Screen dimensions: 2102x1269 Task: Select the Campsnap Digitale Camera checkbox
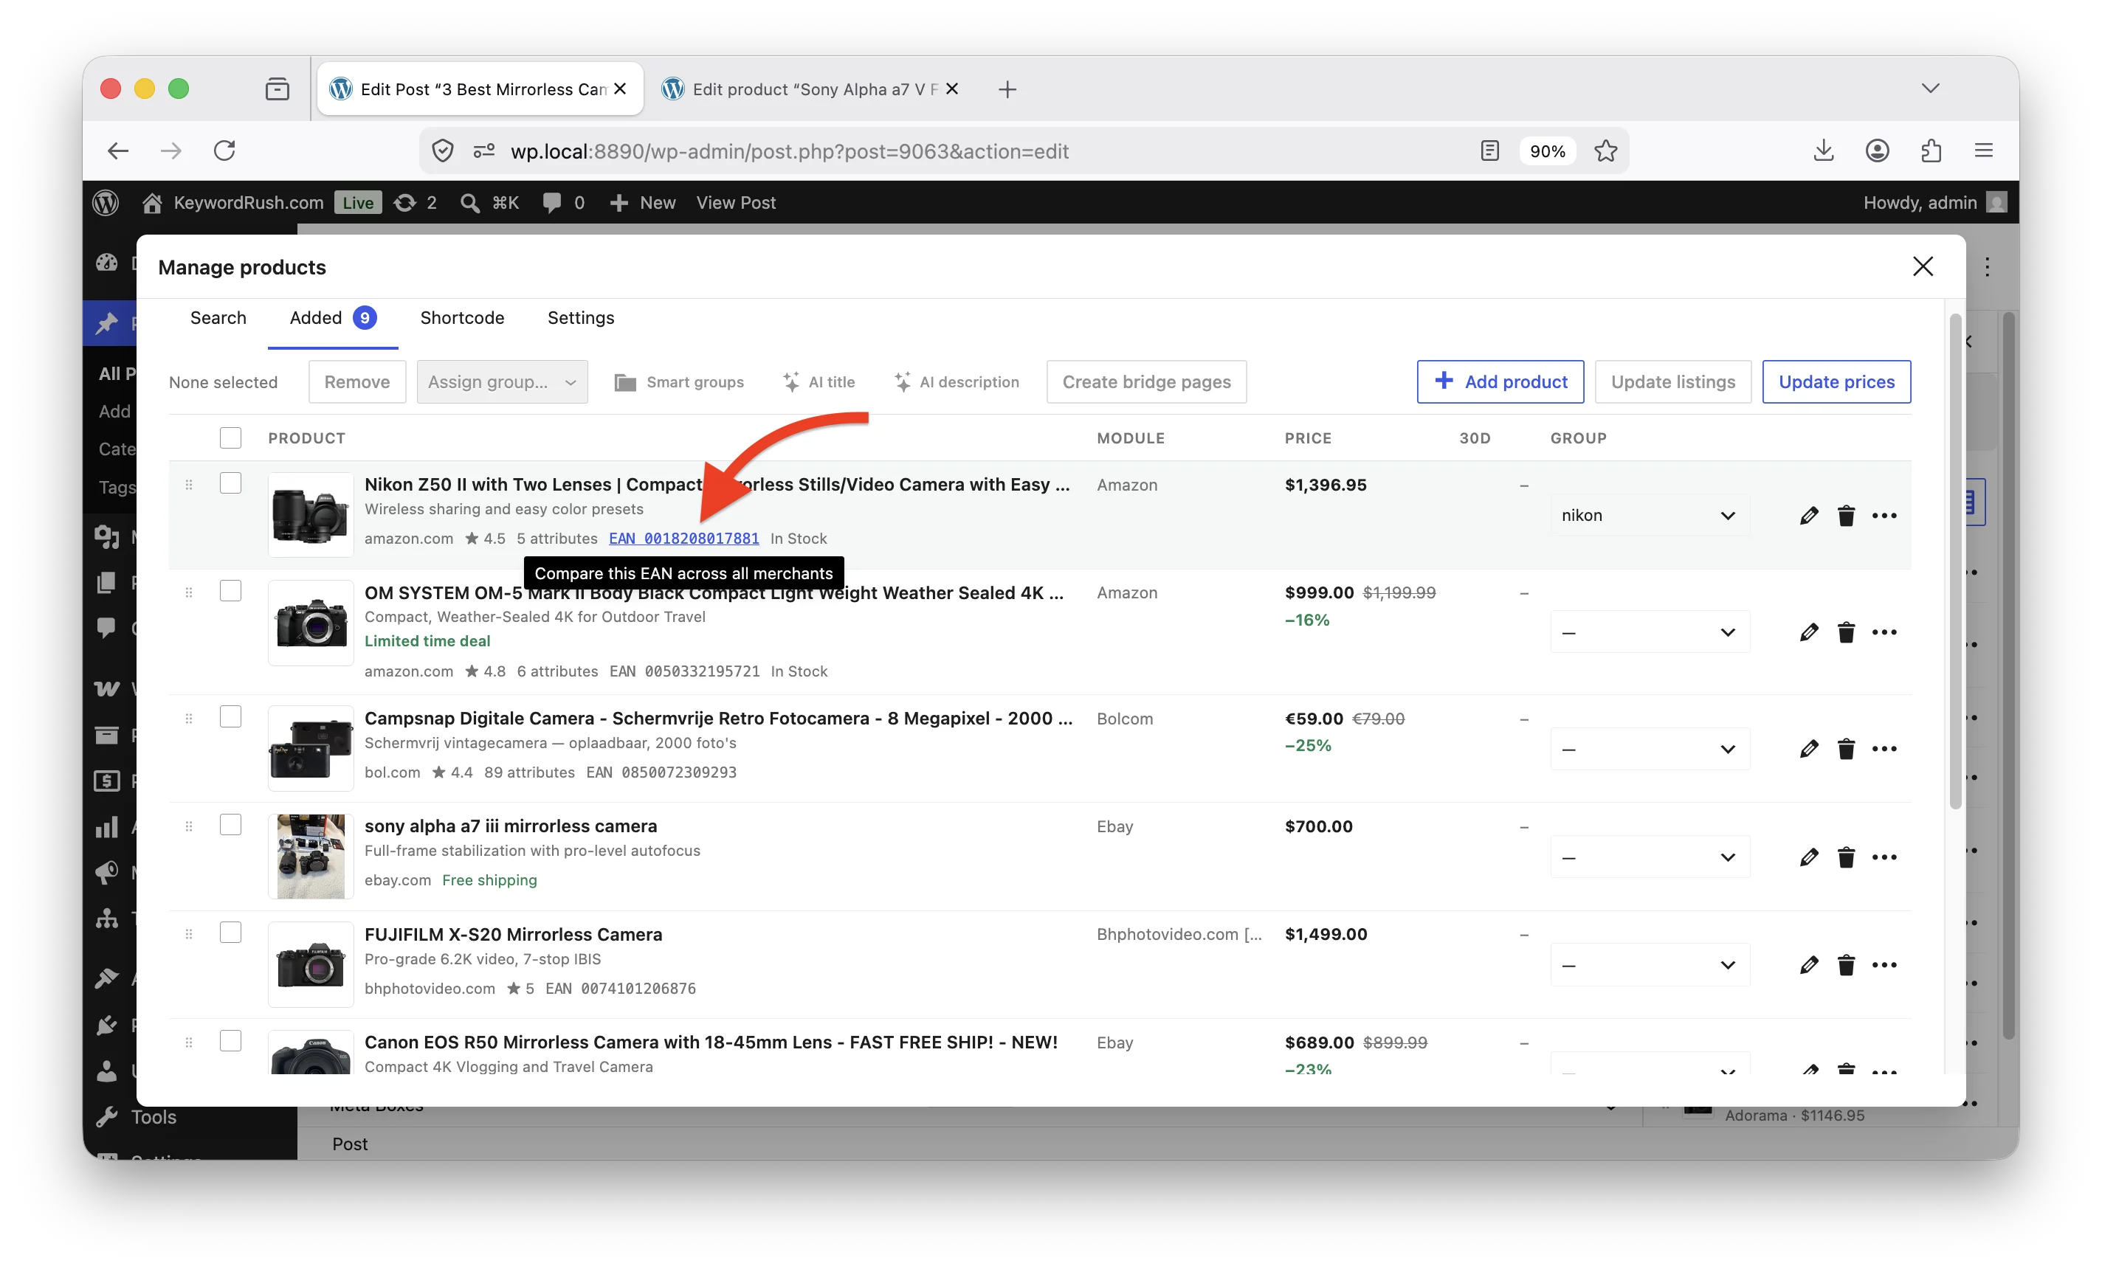[x=230, y=716]
